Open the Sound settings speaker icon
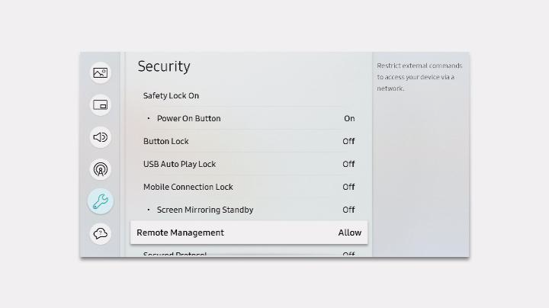The image size is (549, 308). point(100,137)
